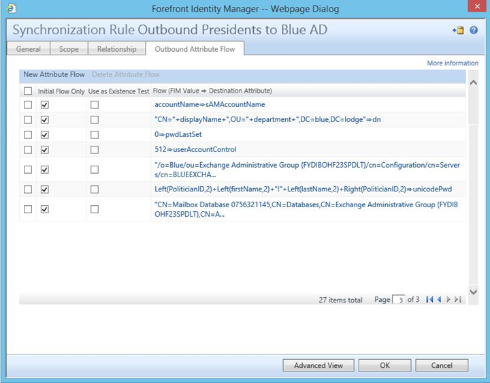Image resolution: width=490 pixels, height=383 pixels.
Task: Click the Cancel button
Action: pos(442,365)
